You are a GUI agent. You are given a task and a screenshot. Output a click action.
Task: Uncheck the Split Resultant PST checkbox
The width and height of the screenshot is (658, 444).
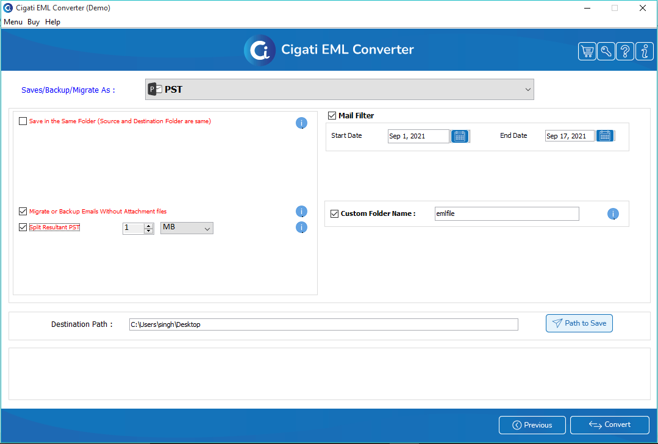pyautogui.click(x=23, y=227)
